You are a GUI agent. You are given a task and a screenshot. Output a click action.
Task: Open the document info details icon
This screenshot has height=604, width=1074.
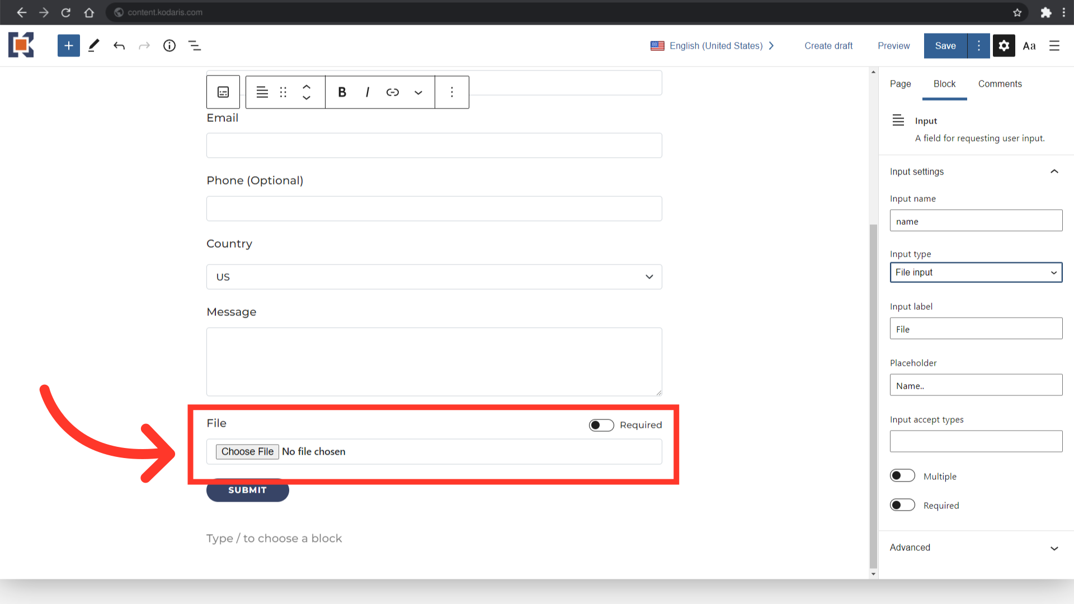(x=169, y=46)
